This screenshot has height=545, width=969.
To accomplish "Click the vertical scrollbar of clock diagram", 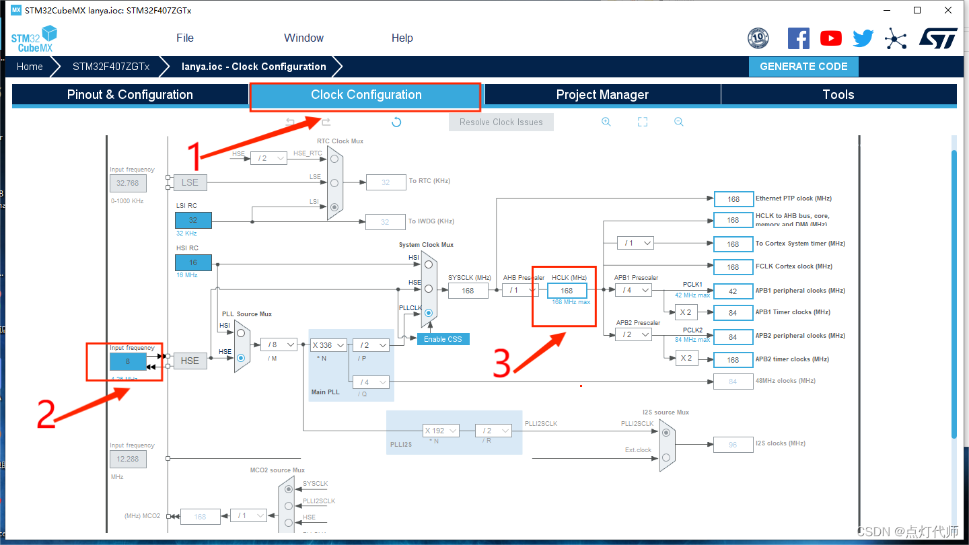I will coord(954,293).
